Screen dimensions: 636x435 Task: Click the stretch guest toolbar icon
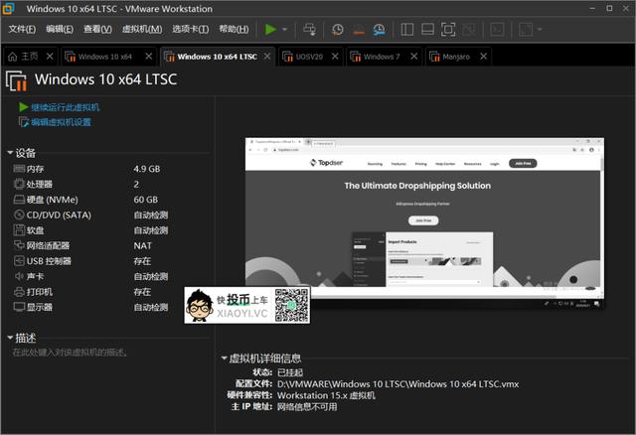(526, 29)
